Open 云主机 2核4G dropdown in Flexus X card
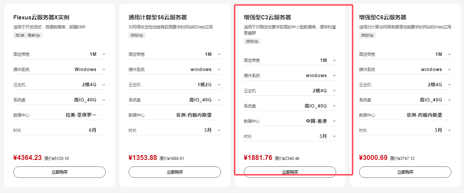 59,85
